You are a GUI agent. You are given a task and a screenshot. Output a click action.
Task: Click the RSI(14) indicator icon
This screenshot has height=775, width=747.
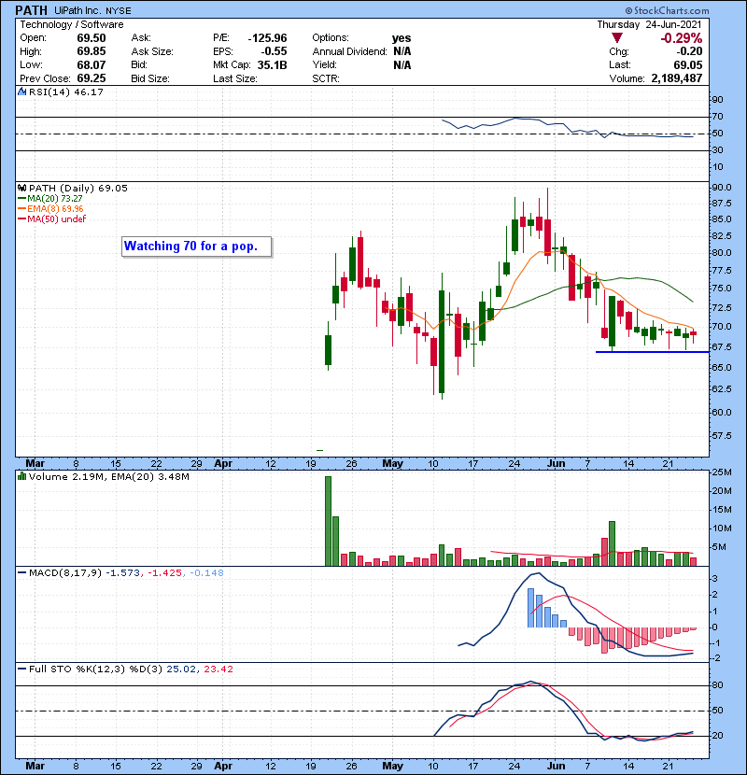pos(21,92)
